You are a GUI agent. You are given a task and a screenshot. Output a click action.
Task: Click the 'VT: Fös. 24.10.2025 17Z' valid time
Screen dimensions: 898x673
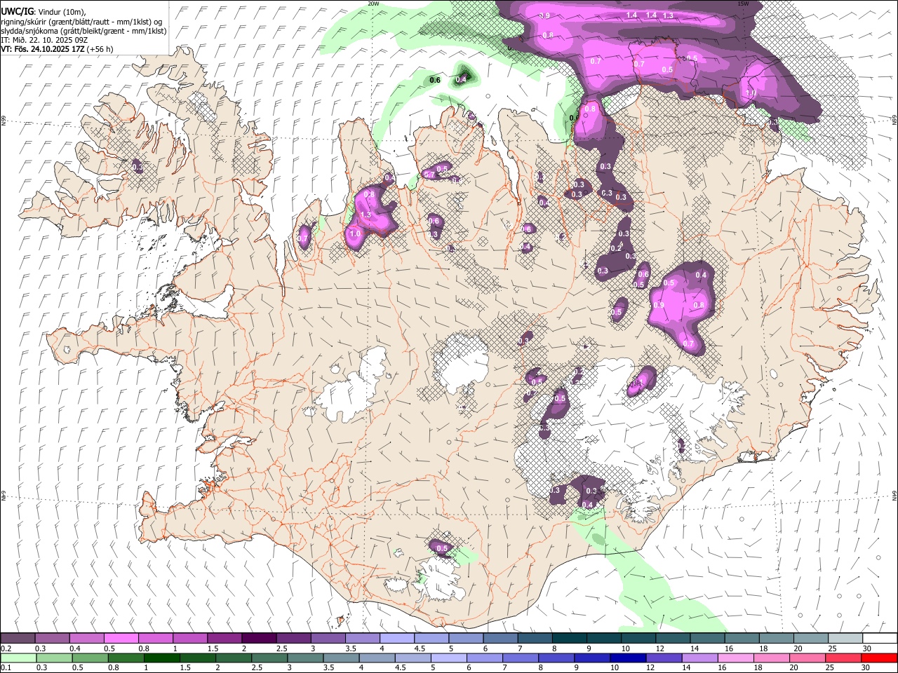[42, 49]
